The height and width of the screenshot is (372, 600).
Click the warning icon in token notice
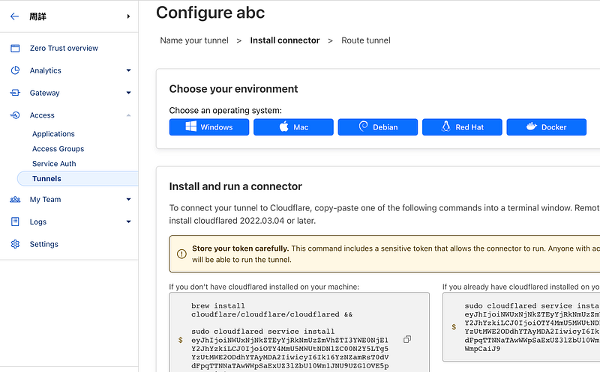(181, 254)
